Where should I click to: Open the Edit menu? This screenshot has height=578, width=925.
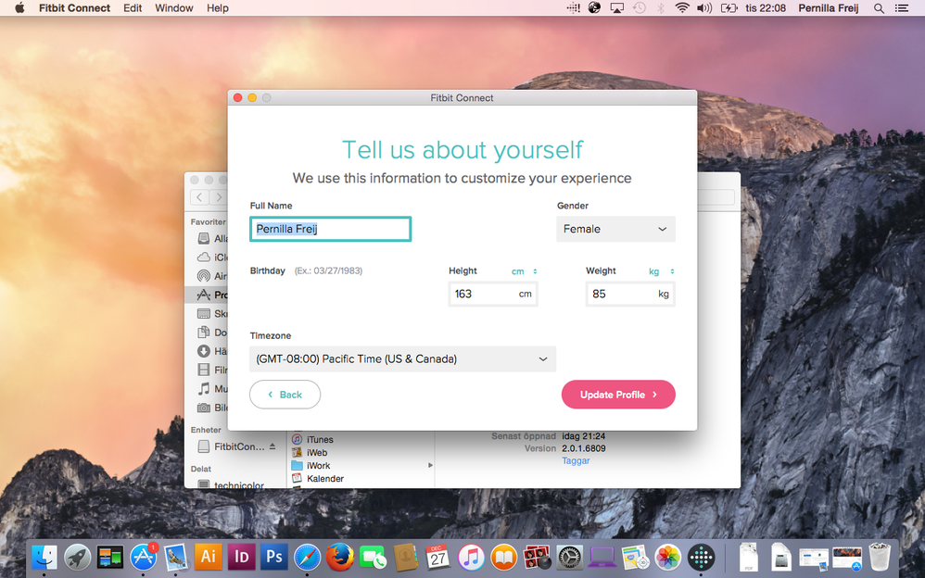(x=133, y=8)
